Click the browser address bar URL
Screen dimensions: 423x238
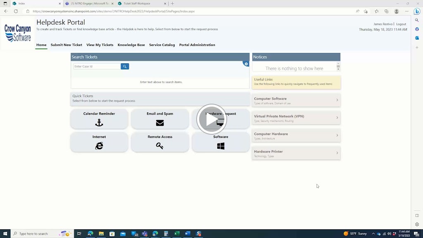114,11
